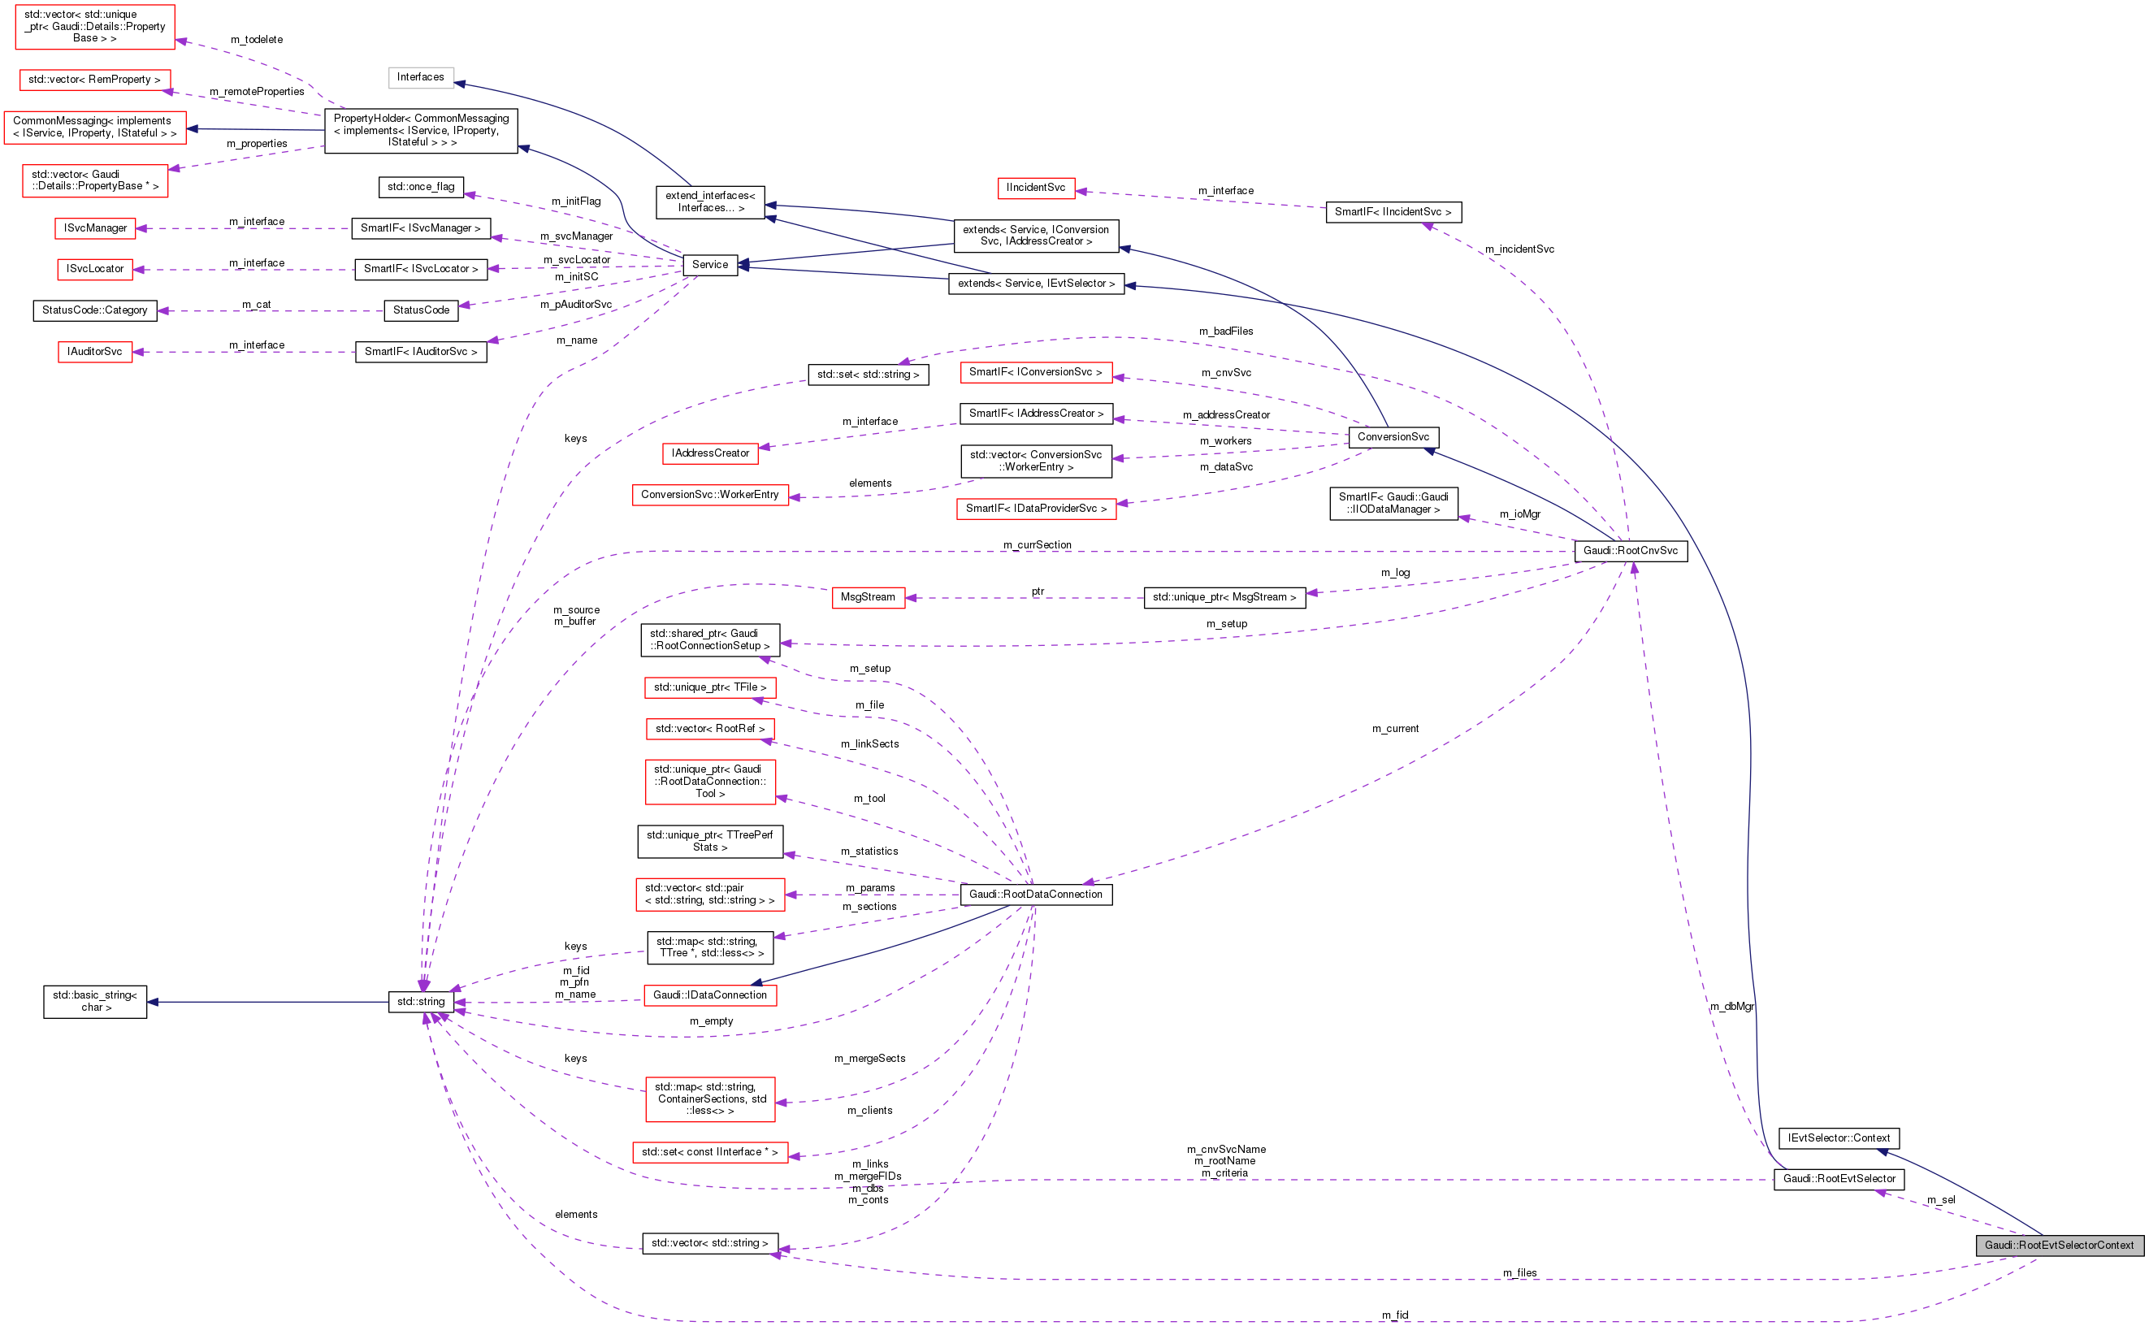Viewport: 2149px width, 1326px height.
Task: Click the MsgStream red node
Action: [867, 597]
